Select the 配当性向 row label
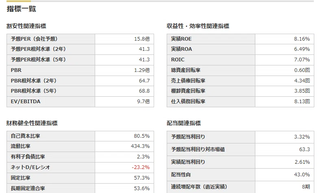 coord(181,175)
